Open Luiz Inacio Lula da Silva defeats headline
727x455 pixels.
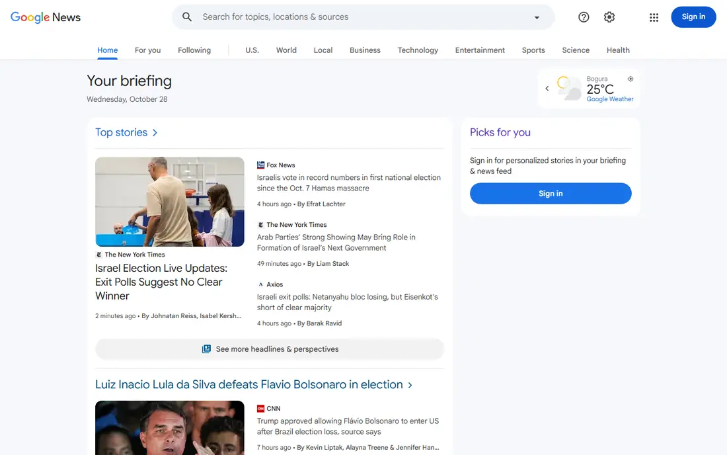[x=249, y=384]
